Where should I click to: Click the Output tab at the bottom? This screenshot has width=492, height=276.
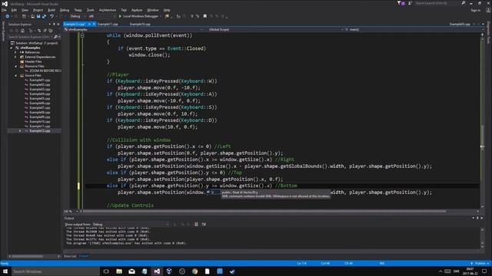tap(84, 256)
